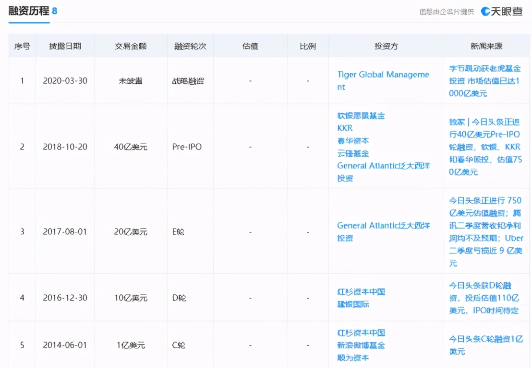Click the 融资历程 section title
Screen dimensions: 532x368
click(x=29, y=11)
